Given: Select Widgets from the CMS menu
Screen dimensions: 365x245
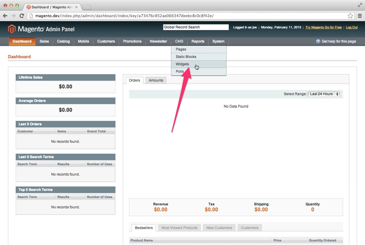Looking at the screenshot, I should click(182, 64).
